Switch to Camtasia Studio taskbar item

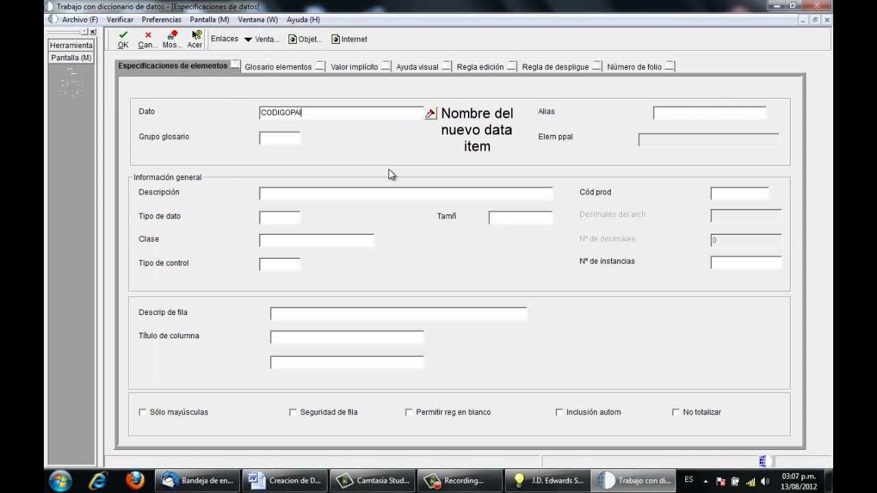point(374,481)
